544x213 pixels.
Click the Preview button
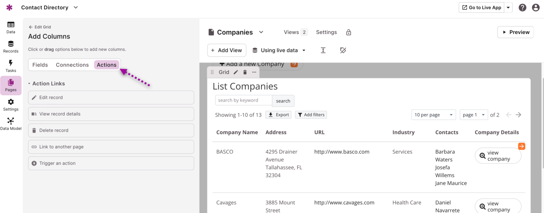click(515, 32)
